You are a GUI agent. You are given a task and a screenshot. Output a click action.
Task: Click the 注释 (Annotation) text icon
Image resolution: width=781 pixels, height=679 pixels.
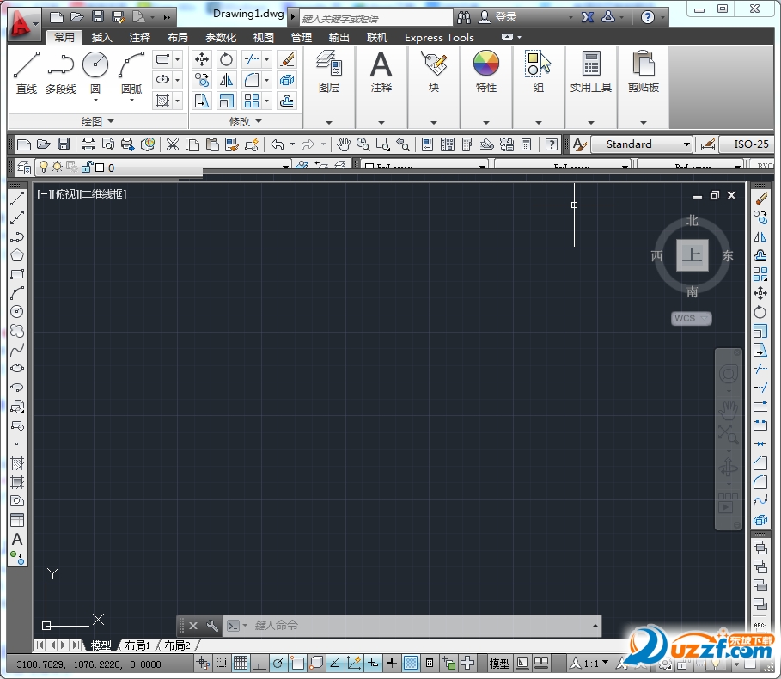tap(381, 64)
